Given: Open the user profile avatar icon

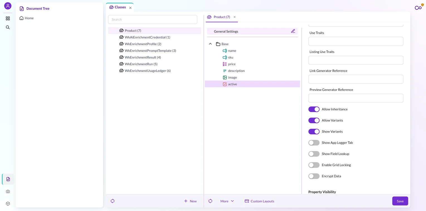Looking at the screenshot, I should pos(8,6).
